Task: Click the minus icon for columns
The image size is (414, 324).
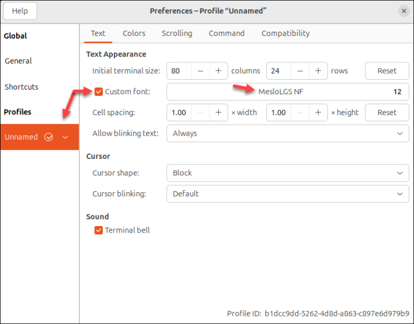Action: 200,71
